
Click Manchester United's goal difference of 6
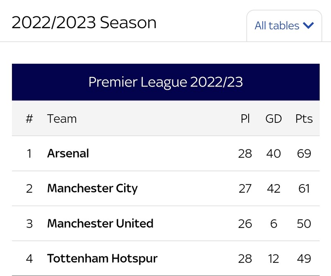pos(273,223)
